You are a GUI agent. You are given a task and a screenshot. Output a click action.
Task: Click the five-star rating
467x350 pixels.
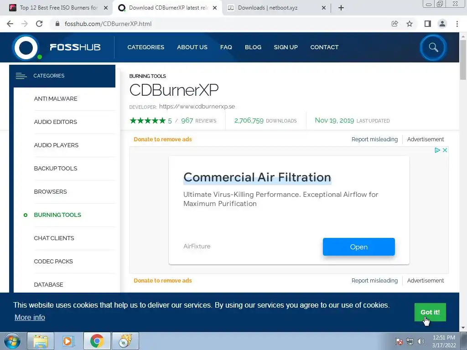tap(148, 120)
